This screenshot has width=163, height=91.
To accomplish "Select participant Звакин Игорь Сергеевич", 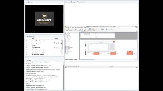I will [x=38, y=41].
